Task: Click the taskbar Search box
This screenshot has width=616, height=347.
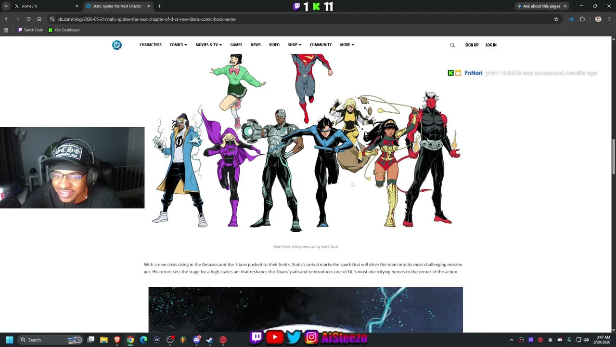Action: click(51, 340)
